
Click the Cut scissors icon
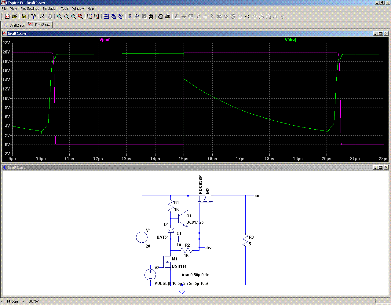point(130,17)
